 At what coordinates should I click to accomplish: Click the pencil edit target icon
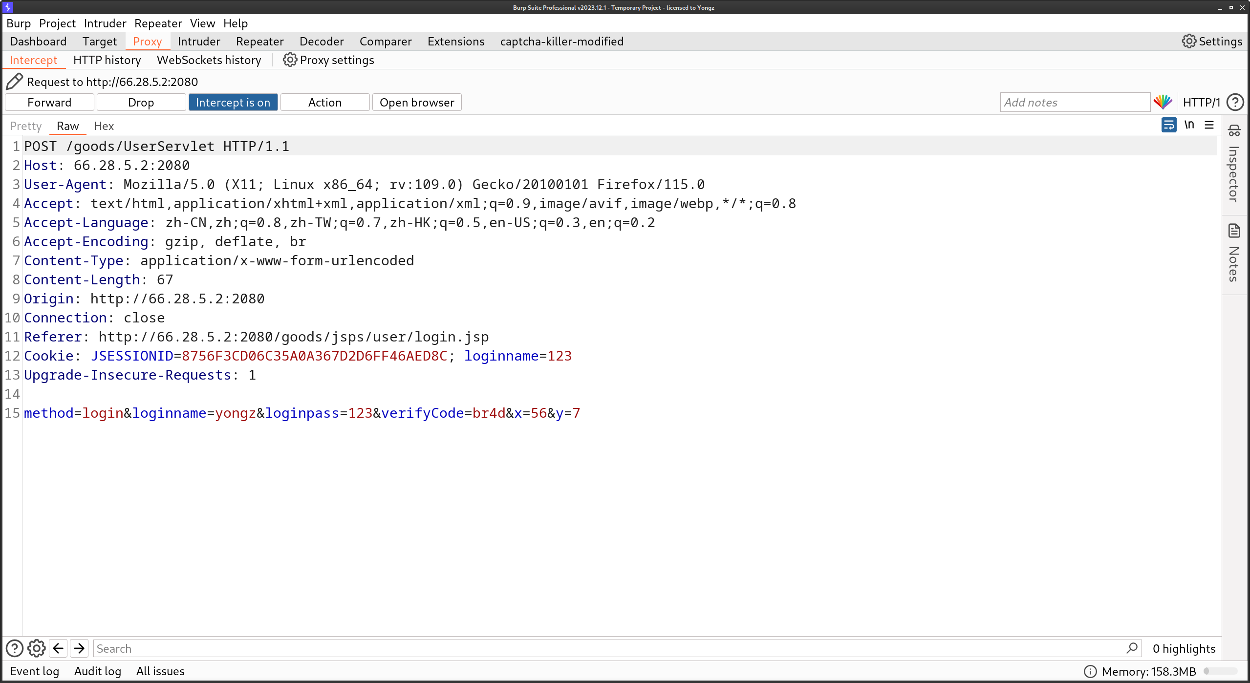tap(14, 82)
